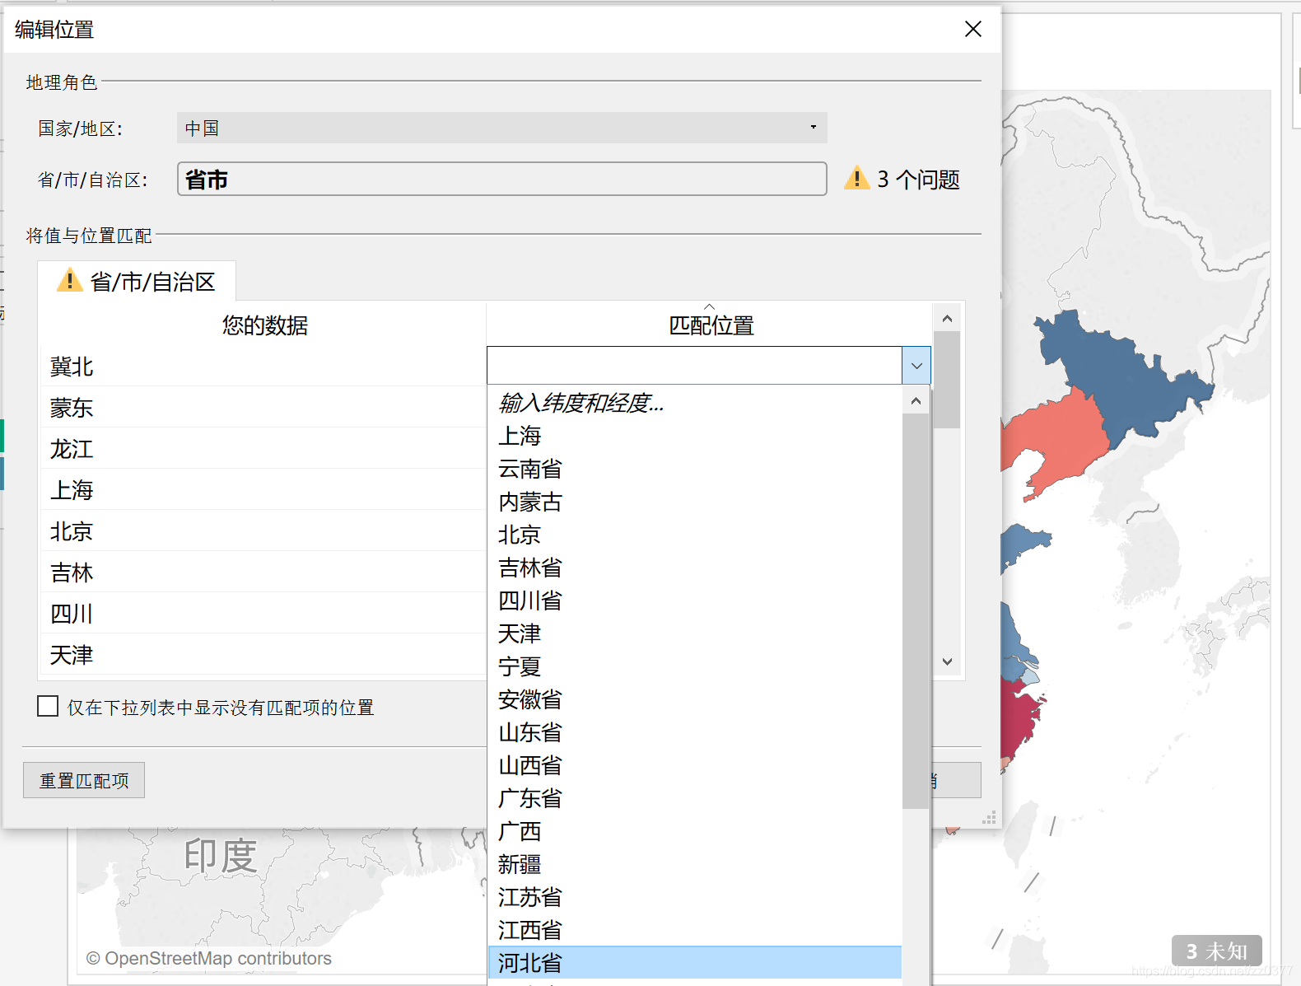Click the 省/市/自治区 field showing 省市

(x=501, y=179)
